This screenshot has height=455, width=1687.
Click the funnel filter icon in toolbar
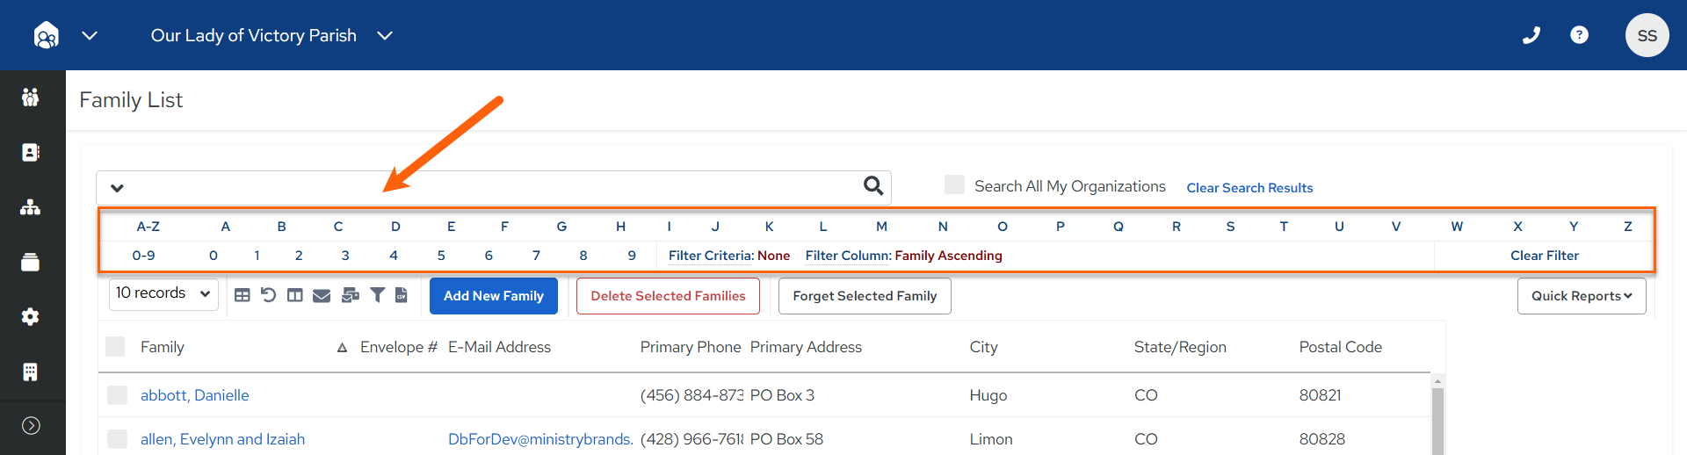(377, 295)
